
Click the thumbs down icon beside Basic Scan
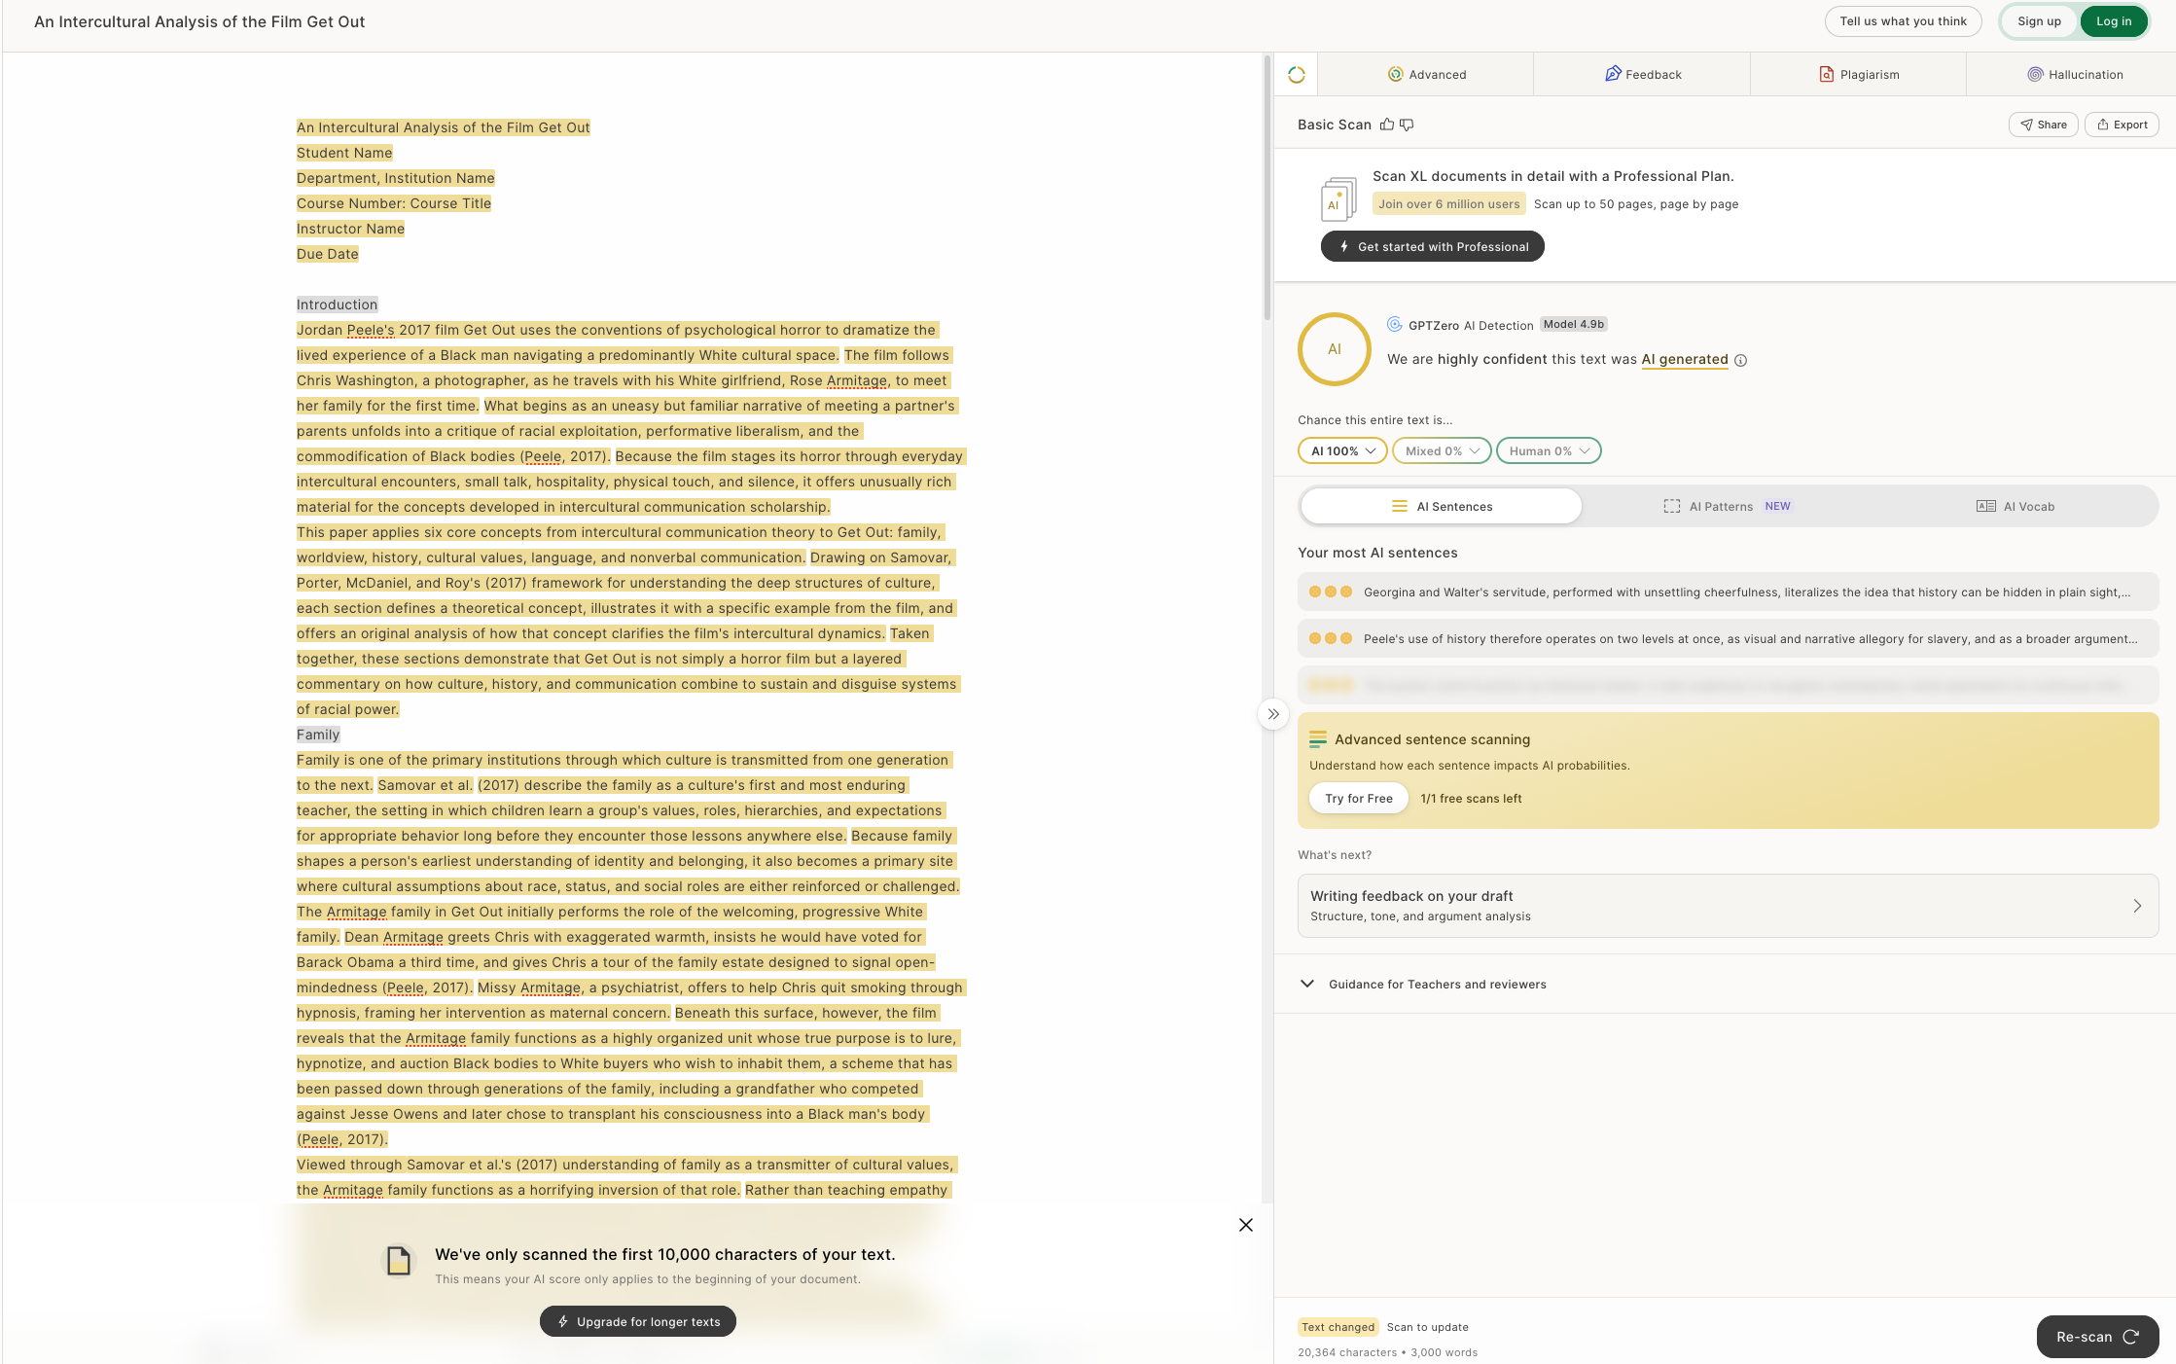1407,125
